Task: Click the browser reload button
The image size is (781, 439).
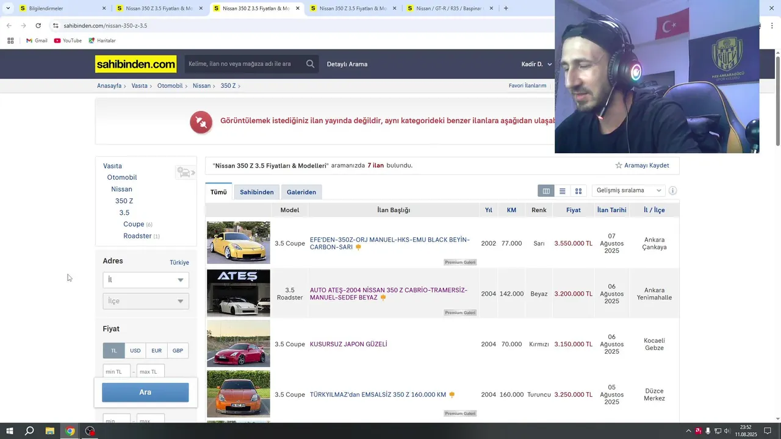Action: click(38, 26)
